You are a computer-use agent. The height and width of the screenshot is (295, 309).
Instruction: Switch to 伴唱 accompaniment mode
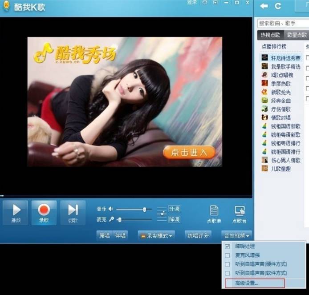[120, 235]
